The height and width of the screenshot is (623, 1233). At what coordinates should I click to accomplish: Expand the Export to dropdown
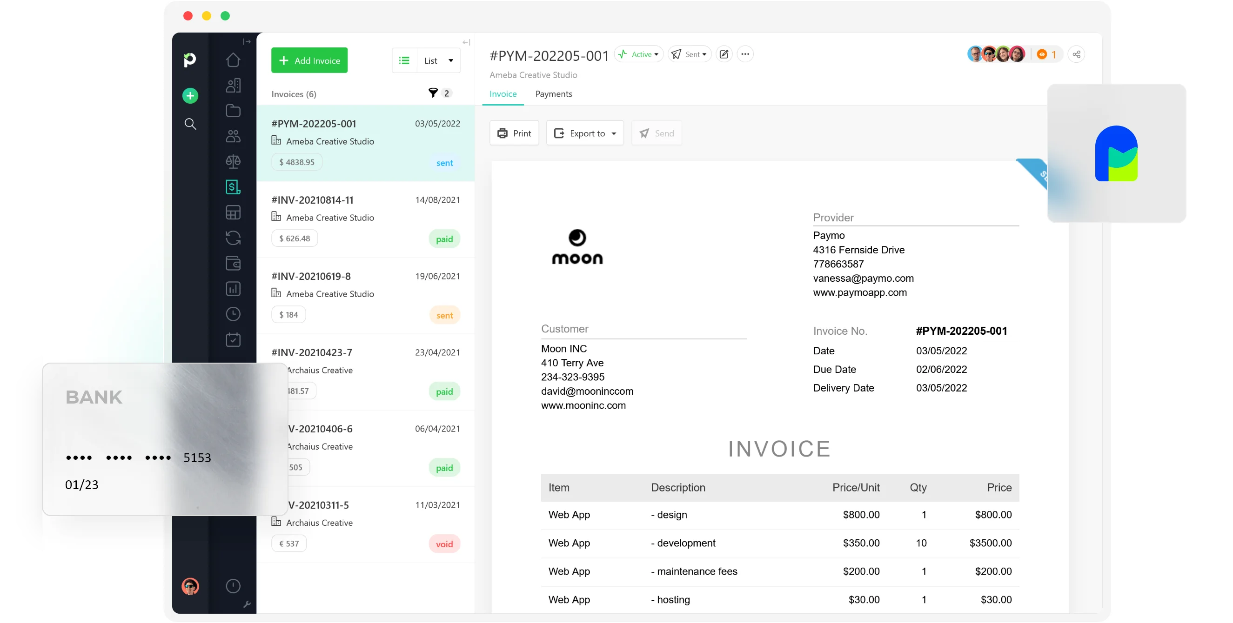[585, 133]
